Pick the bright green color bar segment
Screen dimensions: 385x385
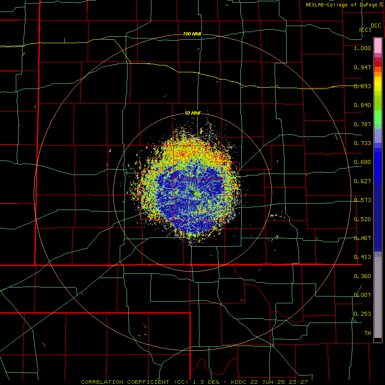tap(378, 117)
